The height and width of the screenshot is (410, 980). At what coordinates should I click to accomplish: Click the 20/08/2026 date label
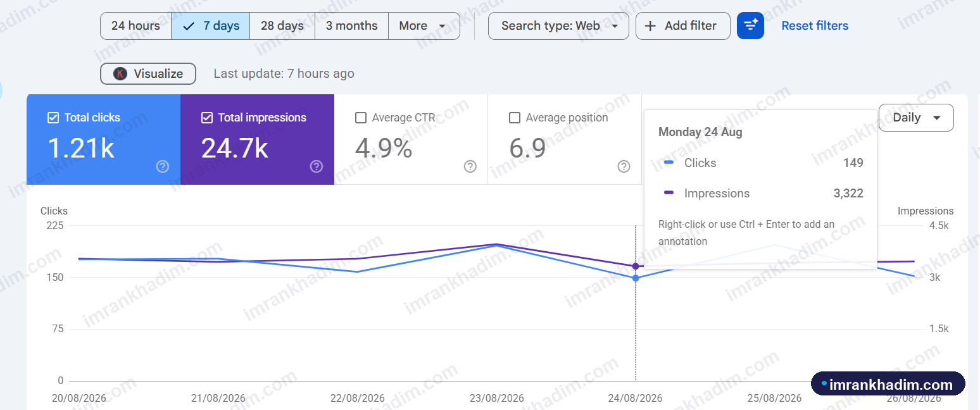click(x=79, y=399)
